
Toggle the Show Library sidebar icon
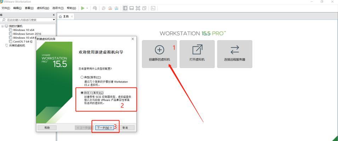point(125,8)
